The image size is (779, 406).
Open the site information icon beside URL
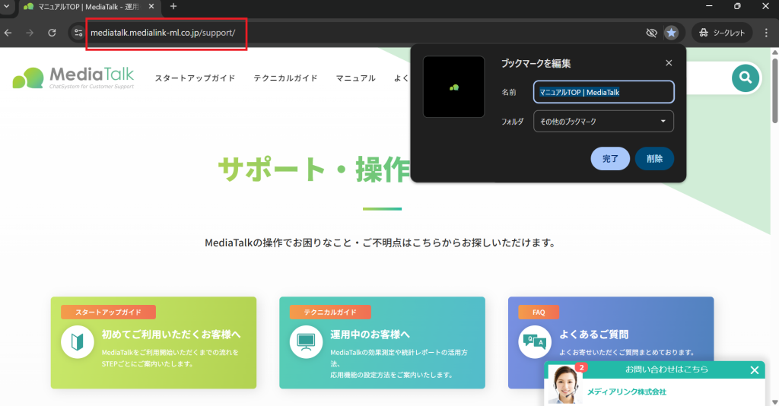tap(78, 33)
